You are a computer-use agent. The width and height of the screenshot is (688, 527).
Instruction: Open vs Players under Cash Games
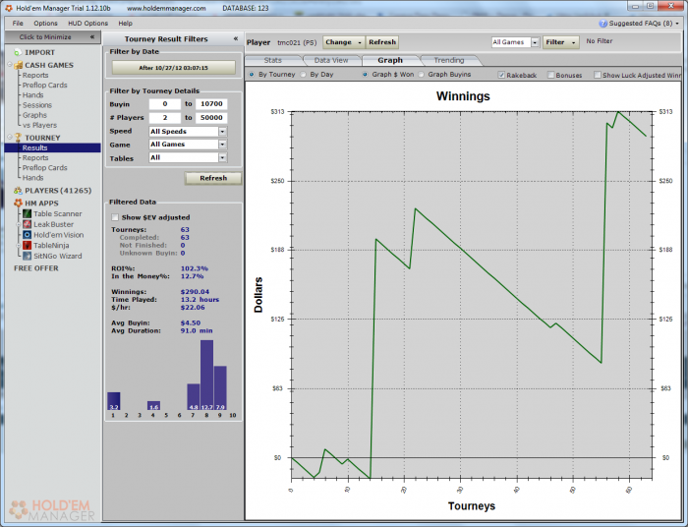[40, 125]
